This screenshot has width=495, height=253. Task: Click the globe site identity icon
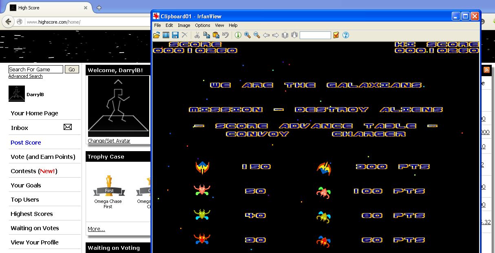(x=20, y=22)
